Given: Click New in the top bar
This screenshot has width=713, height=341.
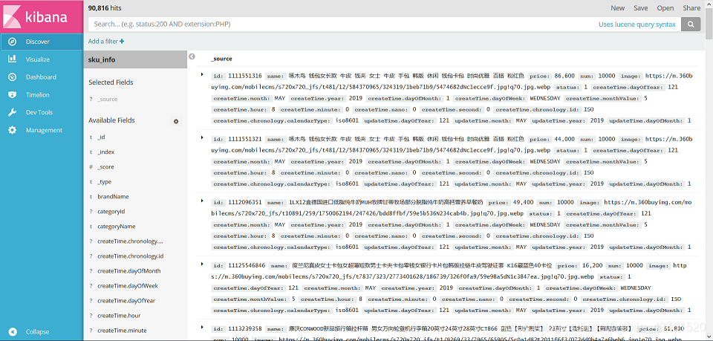Looking at the screenshot, I should tap(617, 7).
